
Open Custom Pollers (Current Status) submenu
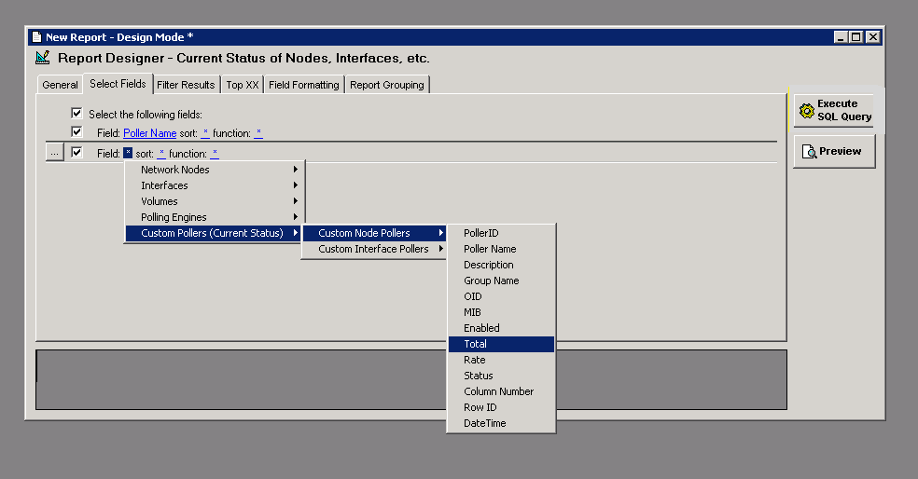215,233
